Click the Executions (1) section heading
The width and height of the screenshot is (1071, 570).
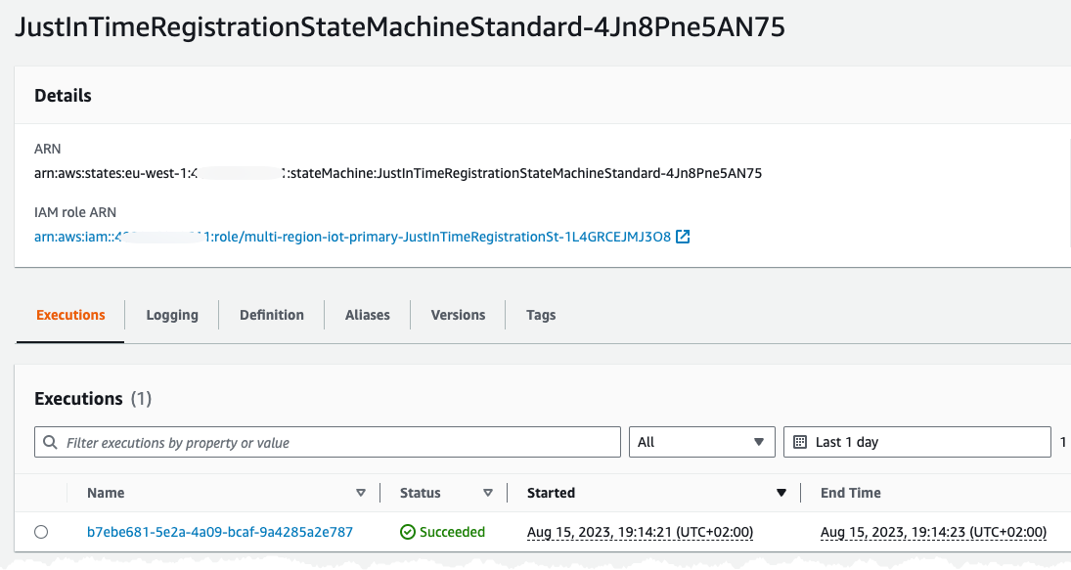[93, 399]
